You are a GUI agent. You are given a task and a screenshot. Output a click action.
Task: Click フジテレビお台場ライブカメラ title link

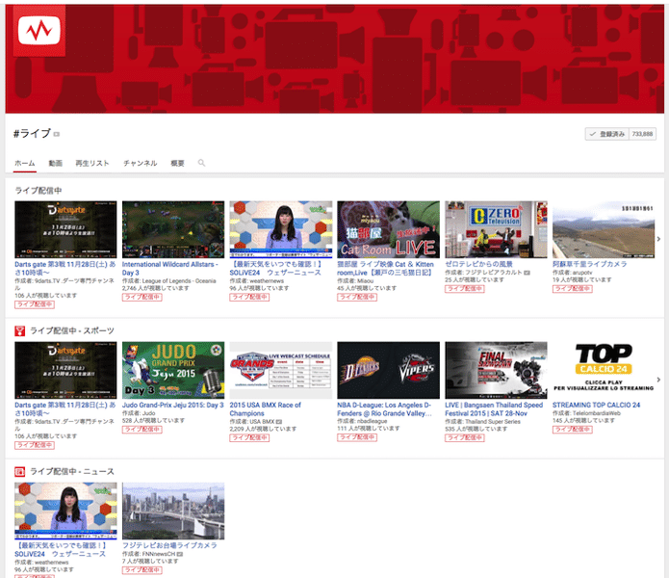click(169, 545)
